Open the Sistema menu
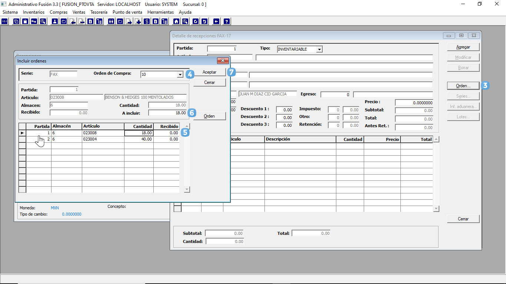This screenshot has width=506, height=284. pyautogui.click(x=10, y=12)
